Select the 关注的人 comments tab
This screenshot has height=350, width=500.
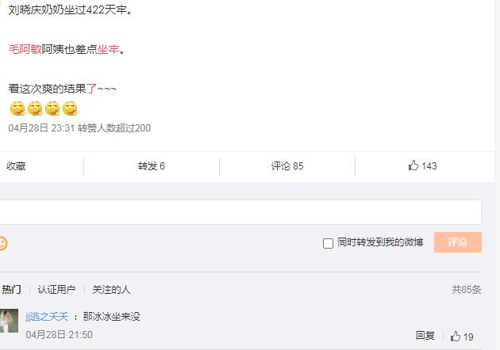[x=111, y=290]
